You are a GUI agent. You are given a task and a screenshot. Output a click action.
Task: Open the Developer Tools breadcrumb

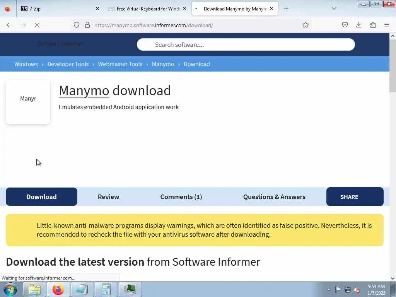click(68, 64)
